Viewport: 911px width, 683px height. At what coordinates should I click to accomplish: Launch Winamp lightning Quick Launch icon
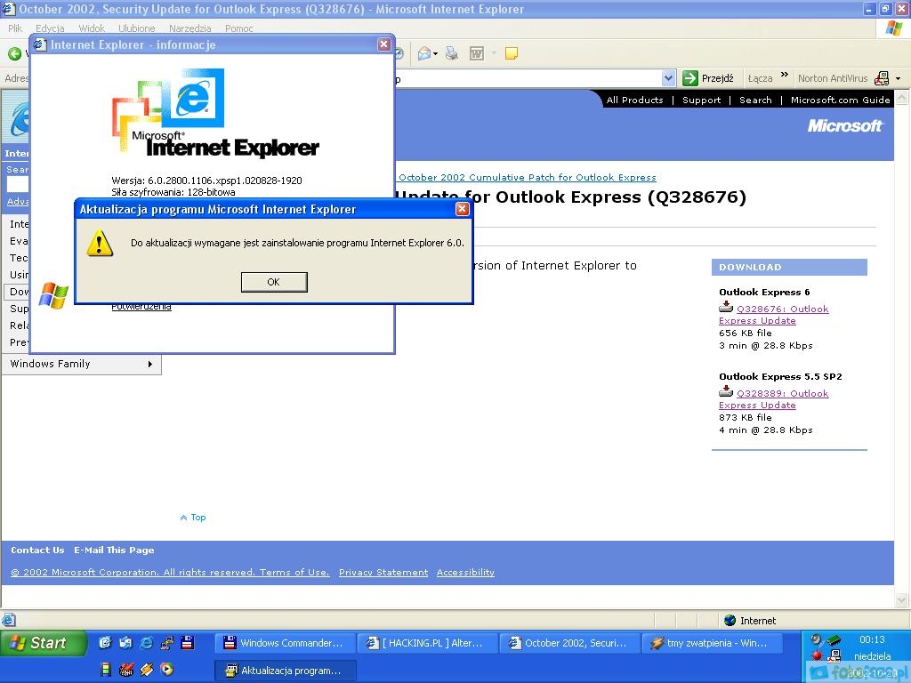pyautogui.click(x=147, y=669)
